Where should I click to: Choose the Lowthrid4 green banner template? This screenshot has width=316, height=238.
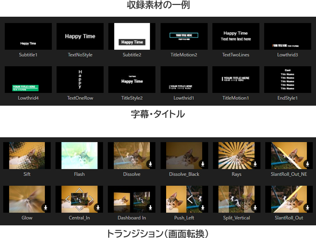tap(28, 80)
